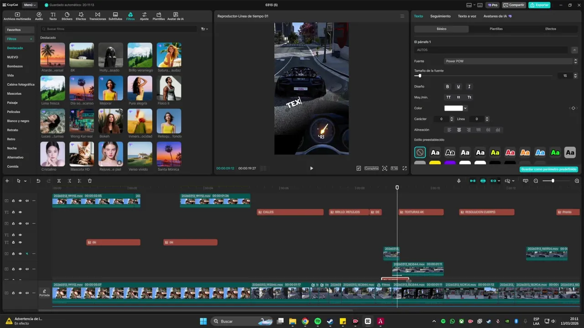Toggle visibility of CALLES text track

pos(20,212)
